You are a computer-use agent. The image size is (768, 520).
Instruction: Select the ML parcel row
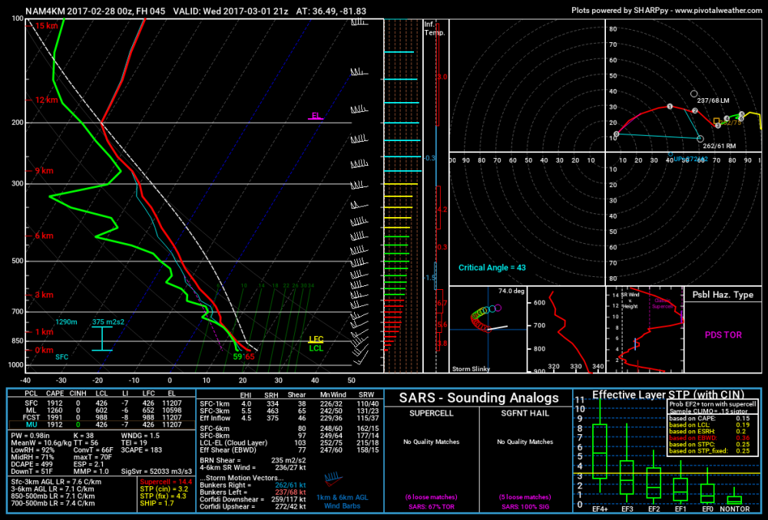coord(102,410)
